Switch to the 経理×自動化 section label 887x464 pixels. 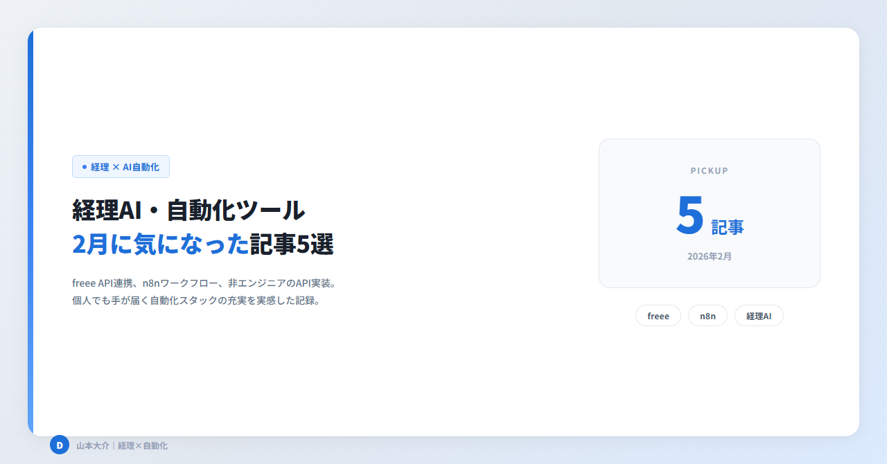tap(142, 445)
